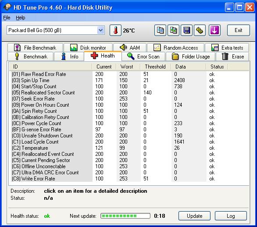Click the purple down-arrow tray icon

(x=214, y=30)
